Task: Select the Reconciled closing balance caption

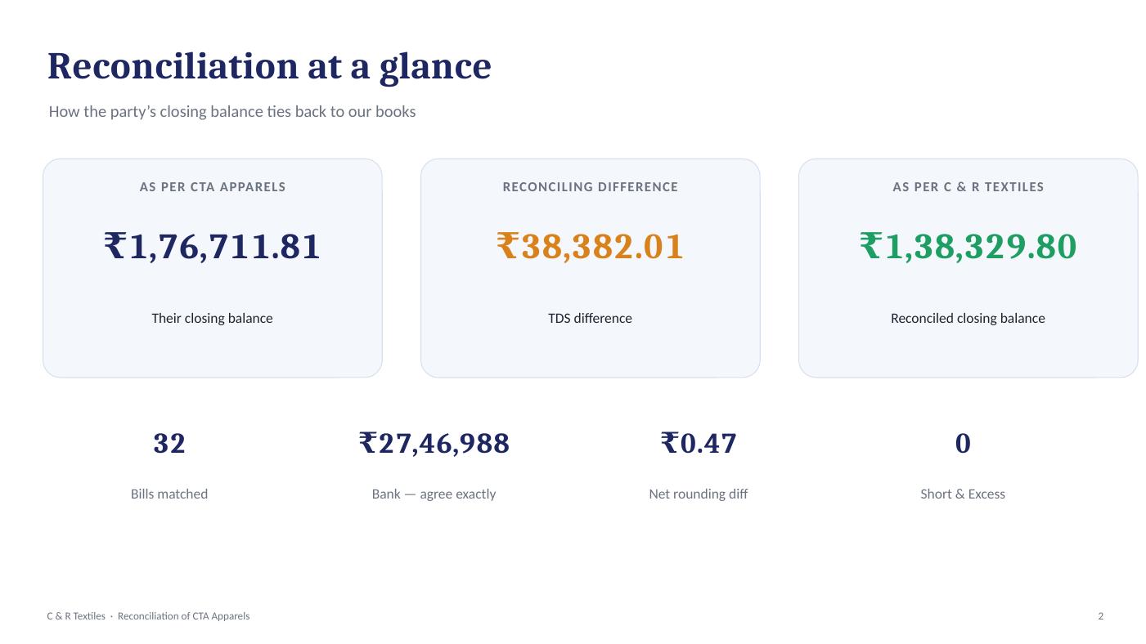Action: tap(968, 319)
